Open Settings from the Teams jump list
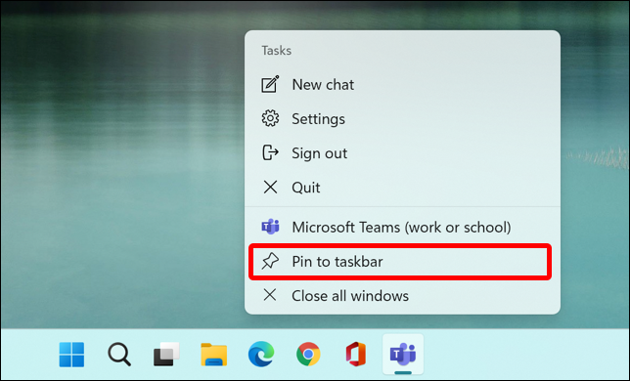The width and height of the screenshot is (630, 381). pos(402,119)
